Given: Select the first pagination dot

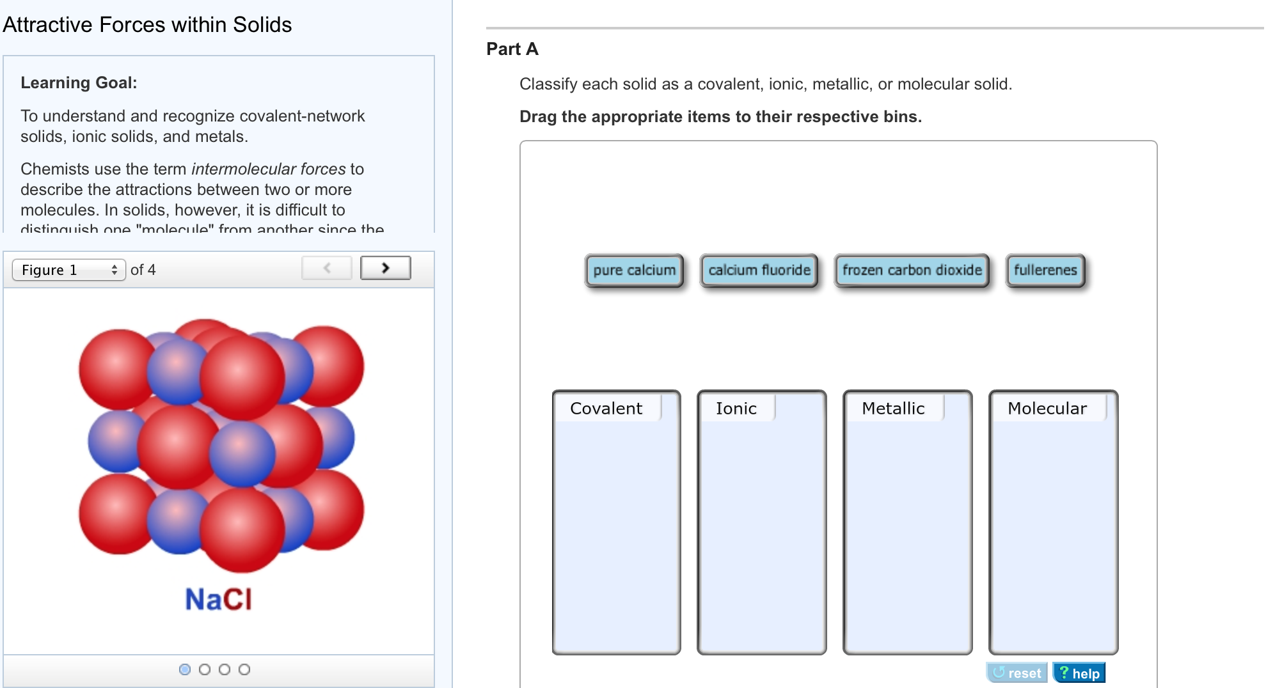Looking at the screenshot, I should (185, 670).
